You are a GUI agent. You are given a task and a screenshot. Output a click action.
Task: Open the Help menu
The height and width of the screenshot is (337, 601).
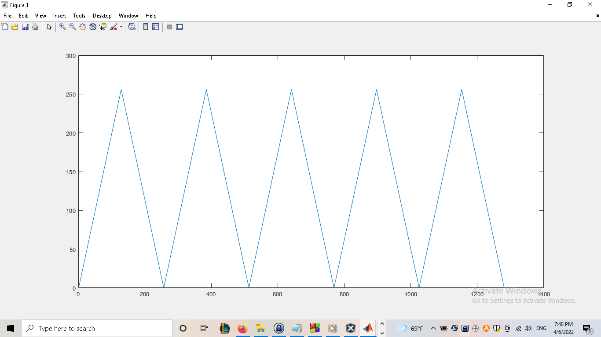(x=151, y=16)
